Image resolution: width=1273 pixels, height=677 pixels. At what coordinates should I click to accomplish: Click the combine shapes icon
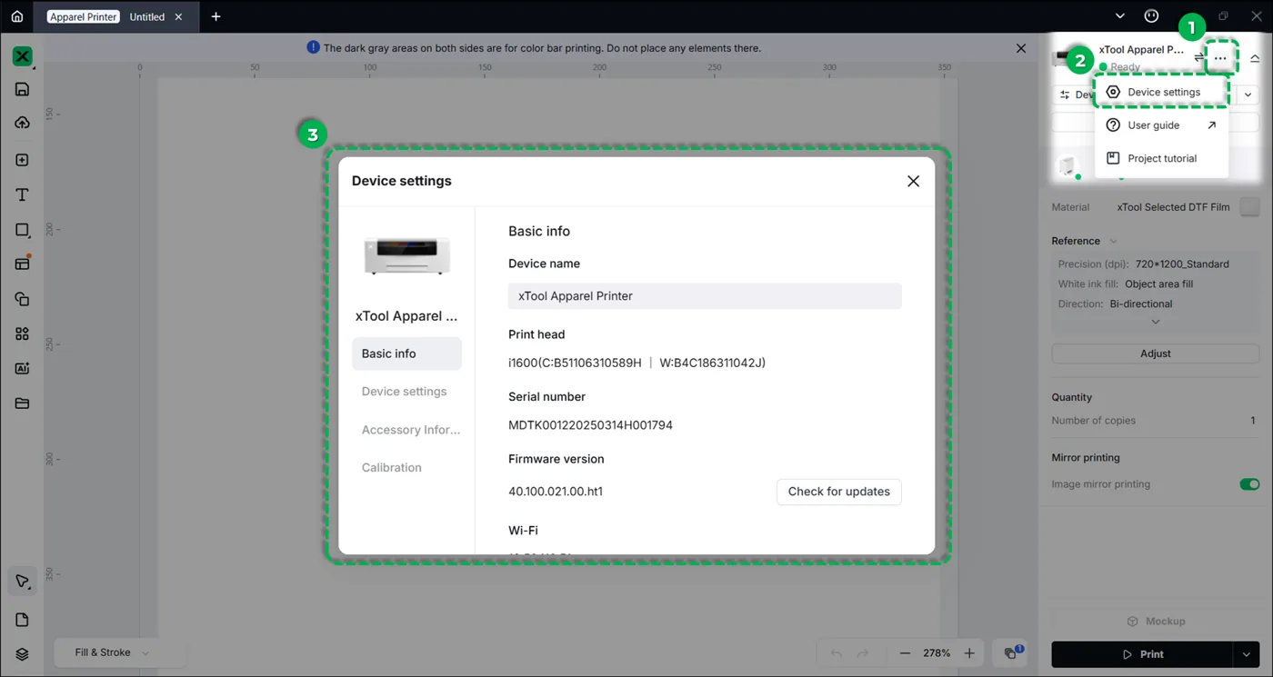23,299
